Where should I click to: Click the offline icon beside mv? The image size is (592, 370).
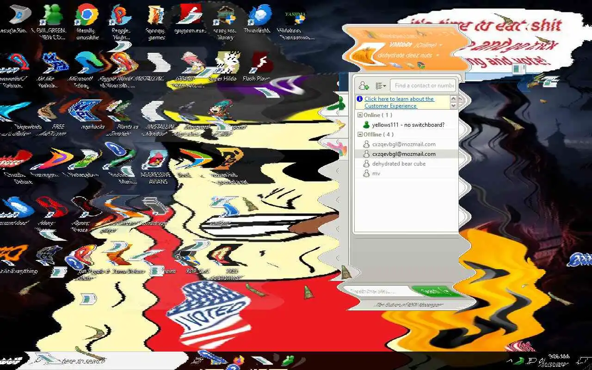pyautogui.click(x=366, y=173)
